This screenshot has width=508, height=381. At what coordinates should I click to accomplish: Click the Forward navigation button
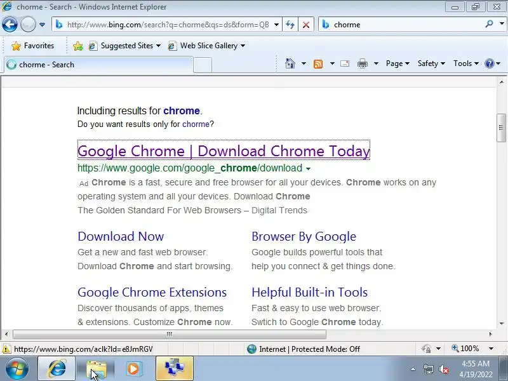(28, 24)
